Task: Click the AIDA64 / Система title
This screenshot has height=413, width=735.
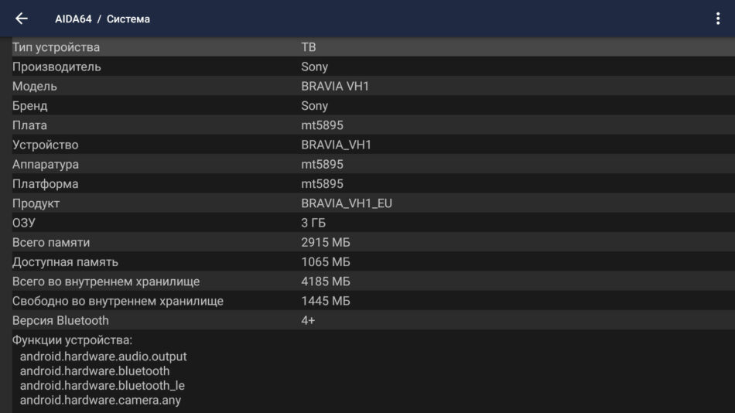Action: click(102, 19)
